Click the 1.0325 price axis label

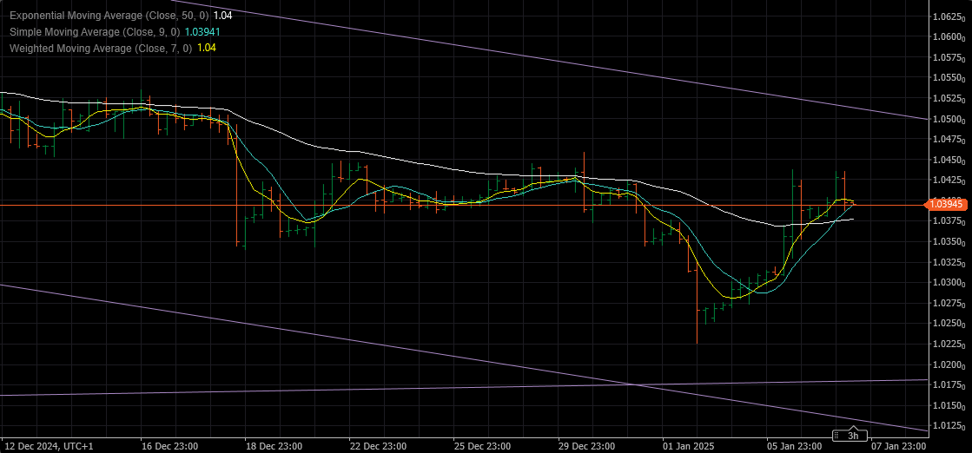pyautogui.click(x=949, y=262)
